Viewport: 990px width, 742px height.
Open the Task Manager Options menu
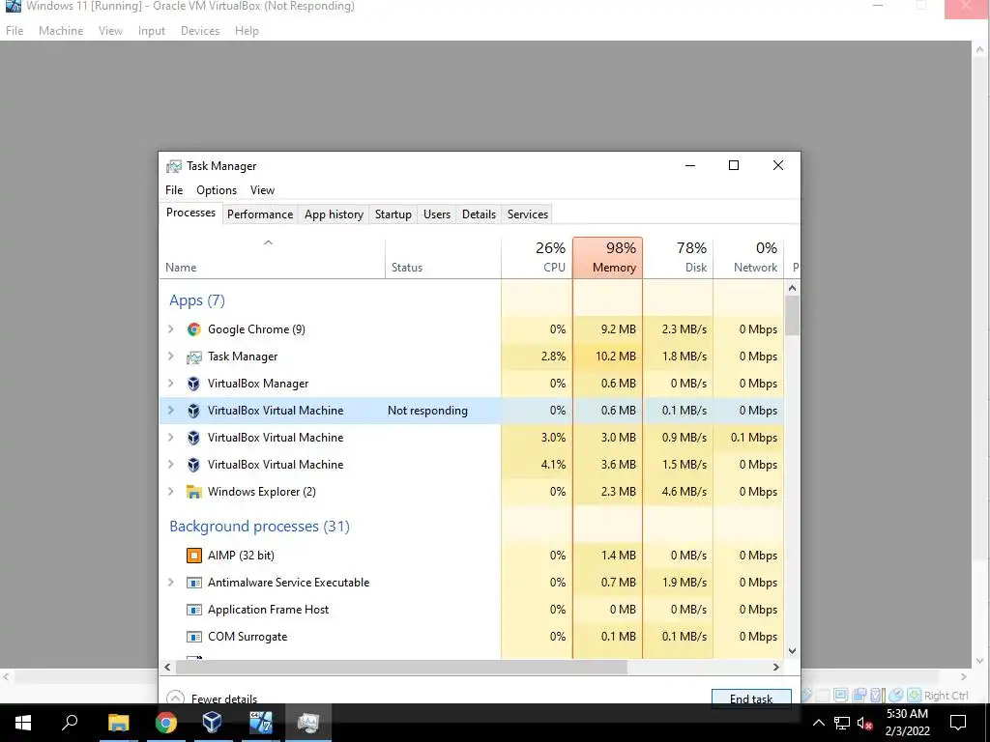point(217,190)
